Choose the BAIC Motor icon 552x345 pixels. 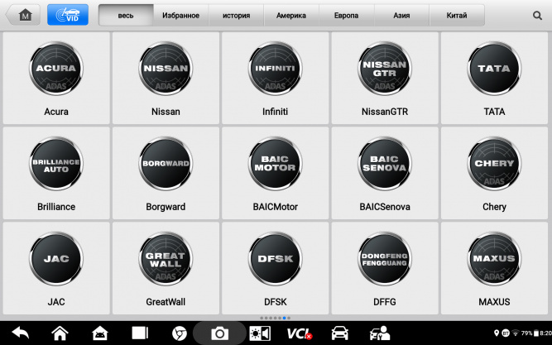click(x=275, y=164)
